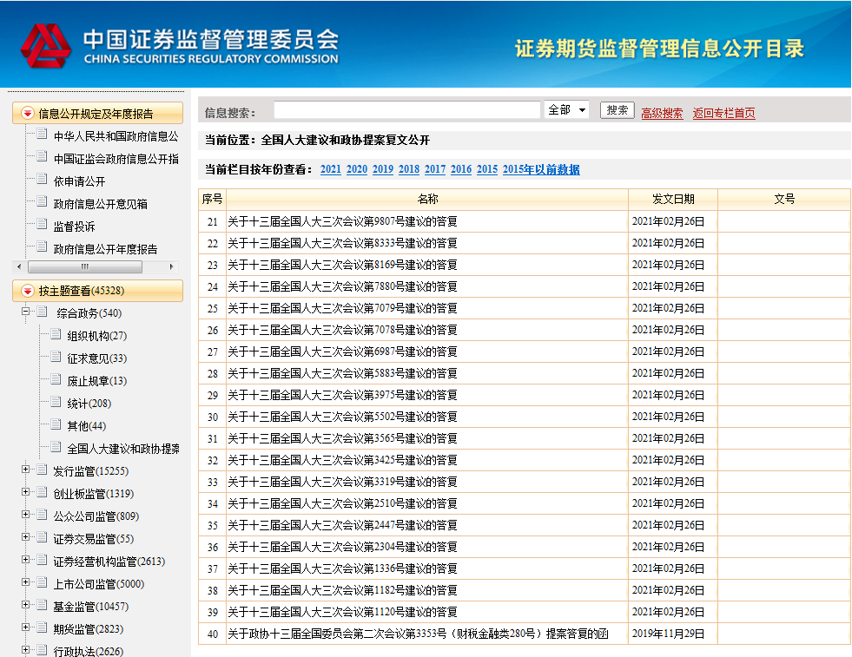Click document icon beside 基金监管(10457)
Screen dimensions: 852x657
[x=42, y=604]
